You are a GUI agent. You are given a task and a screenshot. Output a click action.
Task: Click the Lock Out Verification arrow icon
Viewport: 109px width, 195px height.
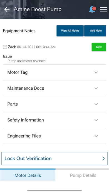103,159
